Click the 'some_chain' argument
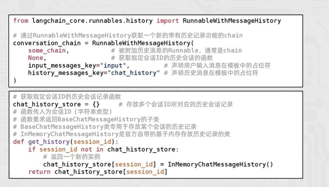The image size is (329, 187). pos(47,50)
